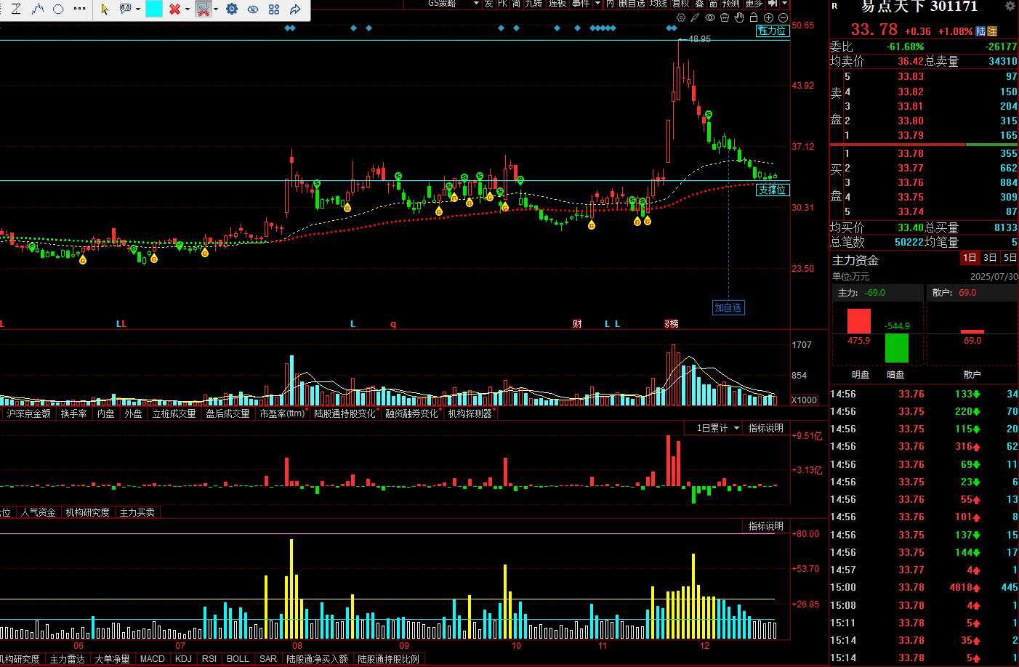Screen dimensions: 1019x667
Task: Switch to 机构探测器 tab
Action: tap(470, 413)
